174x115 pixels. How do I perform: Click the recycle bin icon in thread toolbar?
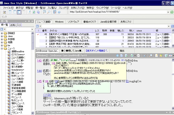tap(166, 56)
